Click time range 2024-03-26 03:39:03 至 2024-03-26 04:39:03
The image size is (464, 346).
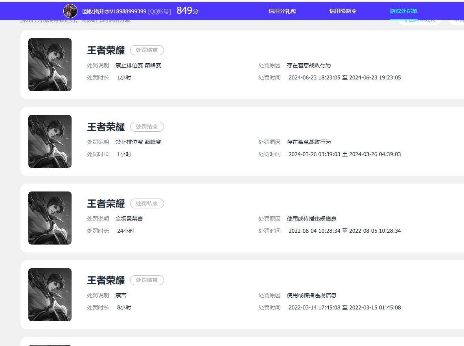click(x=345, y=154)
